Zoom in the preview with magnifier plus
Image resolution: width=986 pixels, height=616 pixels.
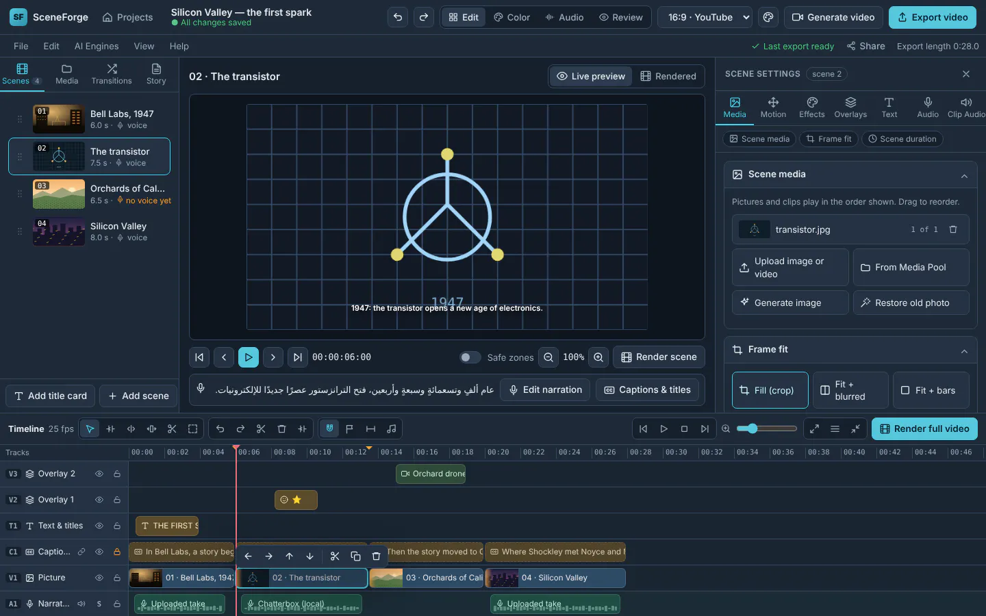point(598,357)
